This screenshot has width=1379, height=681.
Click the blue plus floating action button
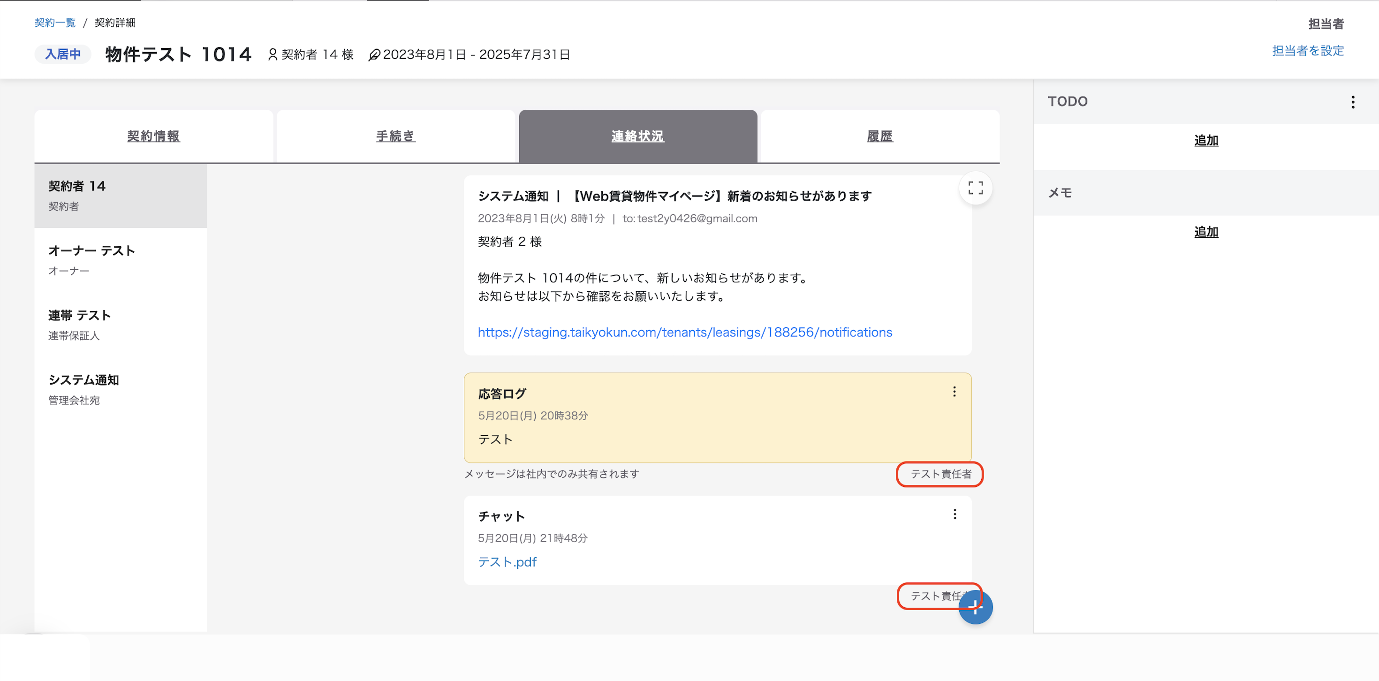975,606
